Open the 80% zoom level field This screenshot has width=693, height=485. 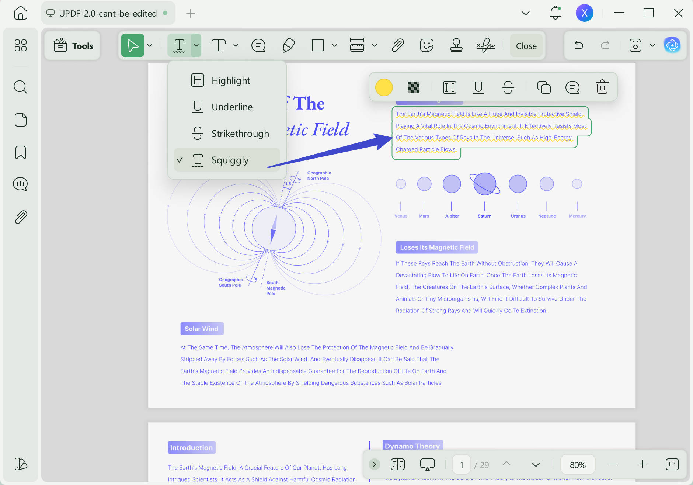click(578, 465)
